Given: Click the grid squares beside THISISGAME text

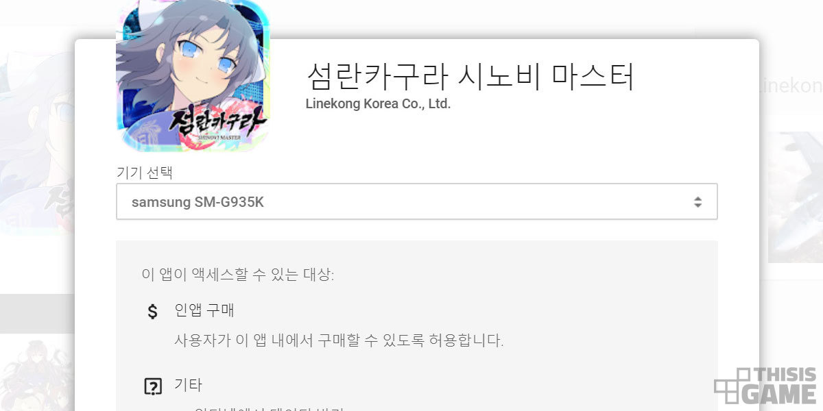Looking at the screenshot, I should (x=732, y=386).
